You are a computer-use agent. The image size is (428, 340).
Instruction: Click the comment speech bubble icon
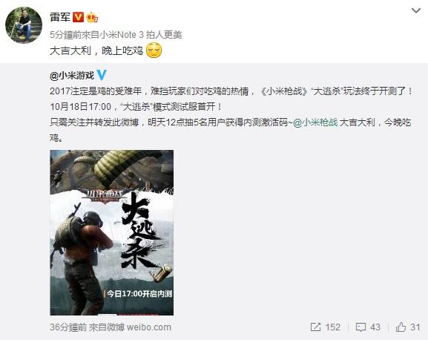point(360,327)
